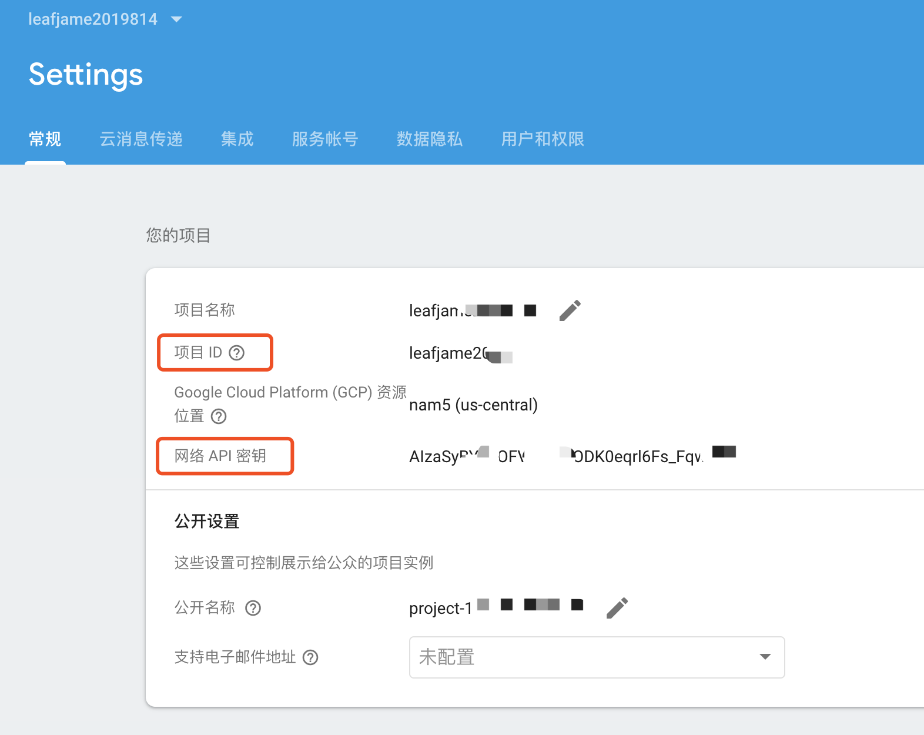The height and width of the screenshot is (735, 924).
Task: Click the 这些设置可控制展示给公众的项目实例 description
Action: click(304, 563)
